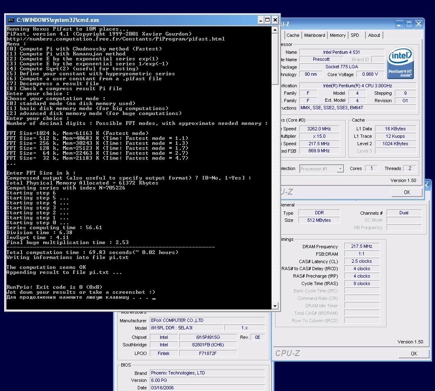The image size is (435, 391).
Task: Click the motherboard model 'i915PL DDR : 5ELA3I'
Action: (187, 328)
